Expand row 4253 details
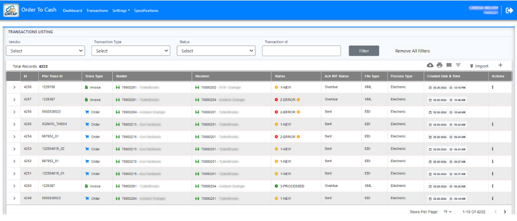This screenshot has height=221, width=517. click(x=14, y=149)
